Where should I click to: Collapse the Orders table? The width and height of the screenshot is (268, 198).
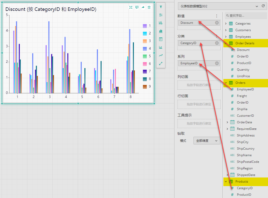click(x=226, y=83)
